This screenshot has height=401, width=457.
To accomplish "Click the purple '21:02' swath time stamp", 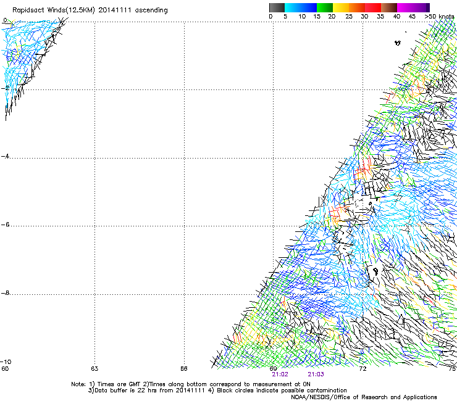I will coord(280,374).
